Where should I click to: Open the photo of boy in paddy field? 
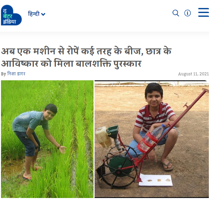47,139
